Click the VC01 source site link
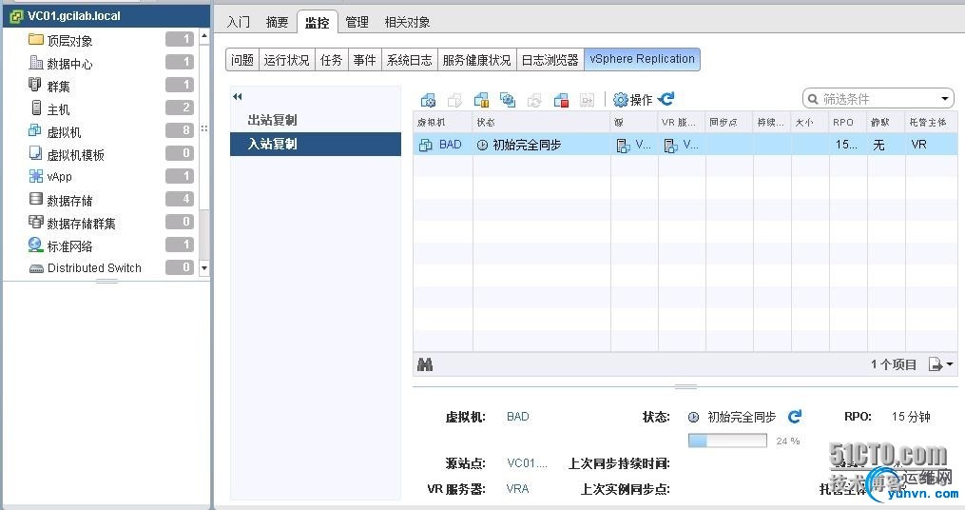The width and height of the screenshot is (965, 510). click(527, 463)
